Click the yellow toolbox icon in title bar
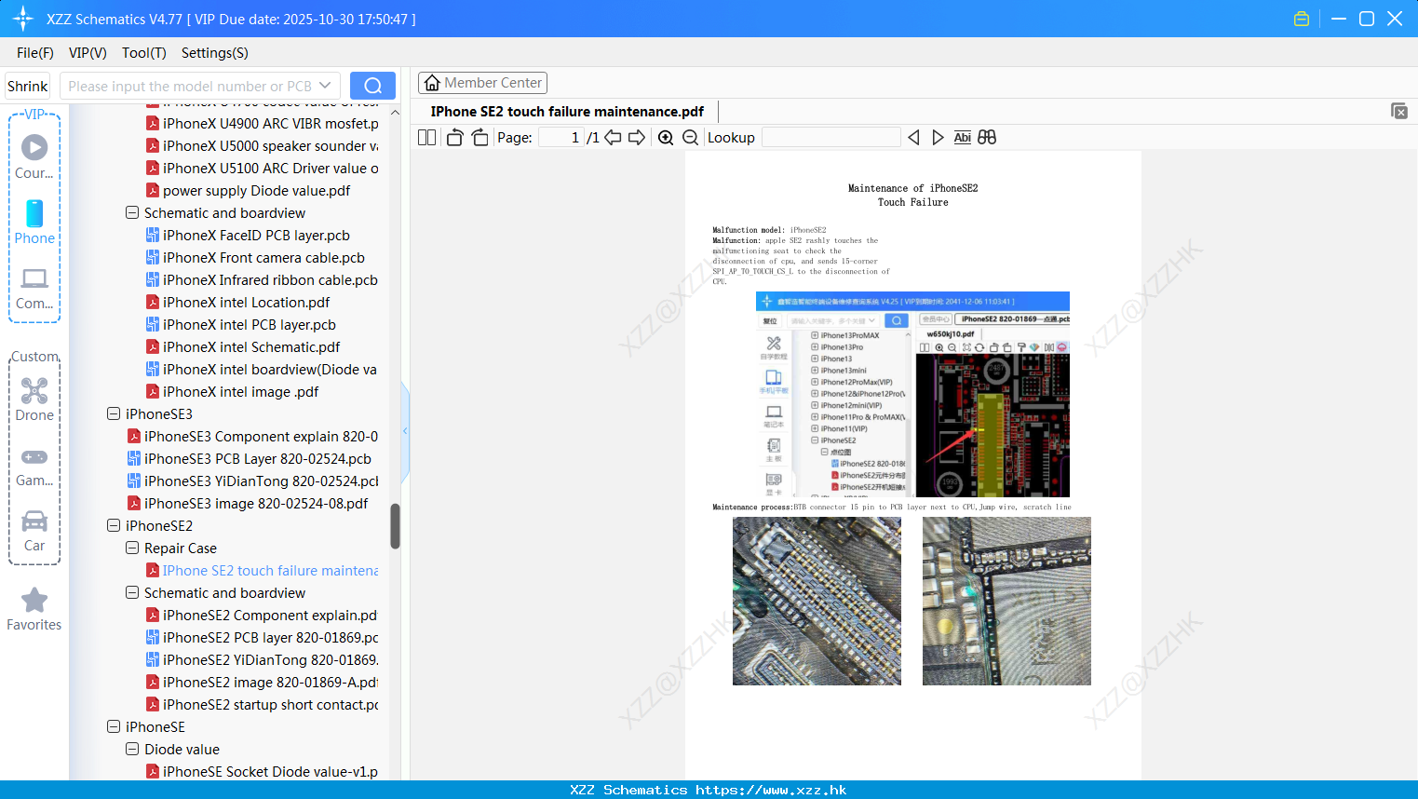Screen dimensions: 1418x799 pos(1302,19)
